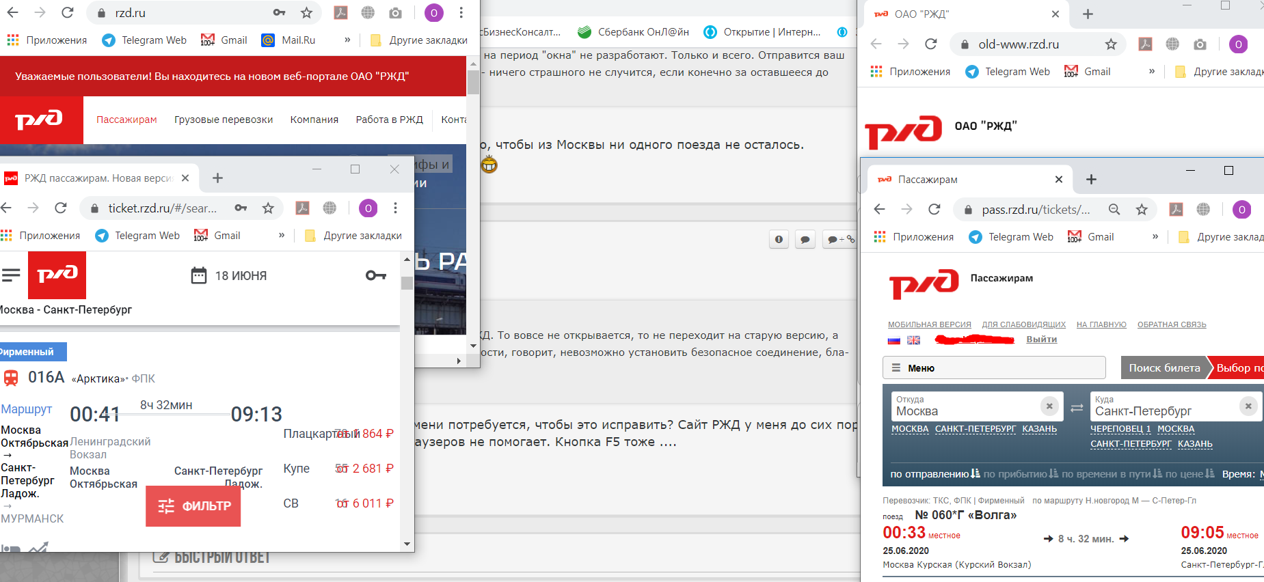Switch site language with the British flag
The height and width of the screenshot is (582, 1264).
tap(913, 340)
